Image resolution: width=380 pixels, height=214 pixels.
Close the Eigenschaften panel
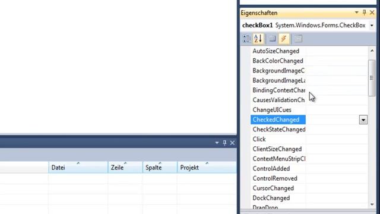(x=372, y=12)
